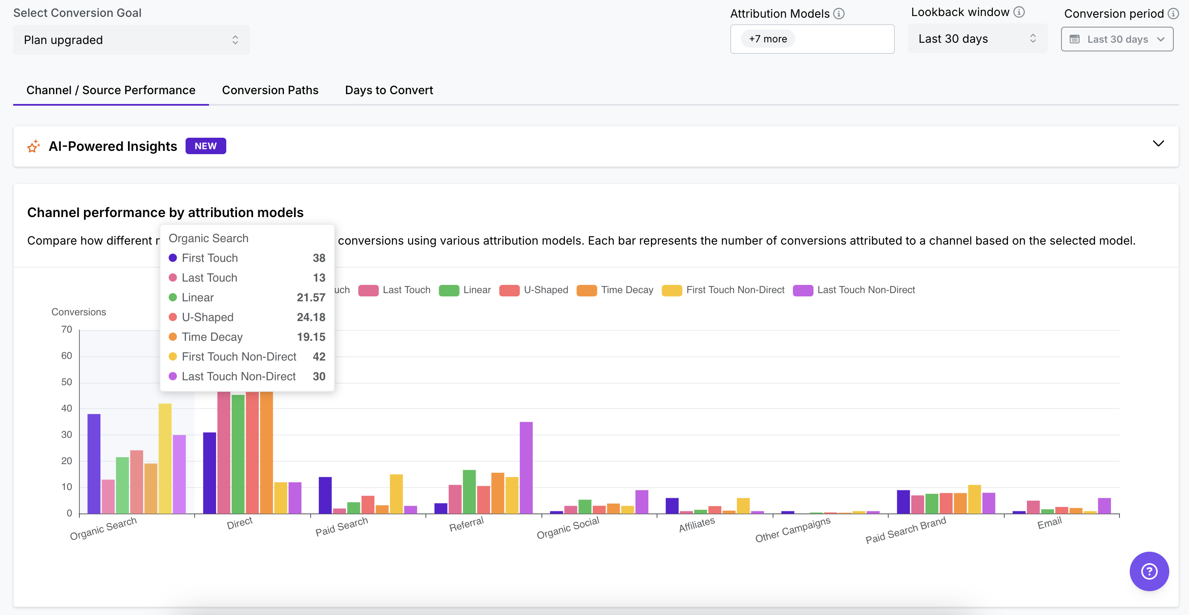
Task: Click the calendar icon in Conversion period
Action: (x=1075, y=39)
